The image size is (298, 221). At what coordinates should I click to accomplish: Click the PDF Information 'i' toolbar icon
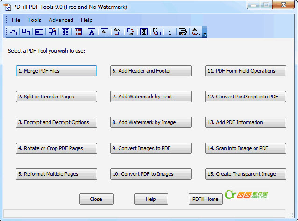point(170,32)
